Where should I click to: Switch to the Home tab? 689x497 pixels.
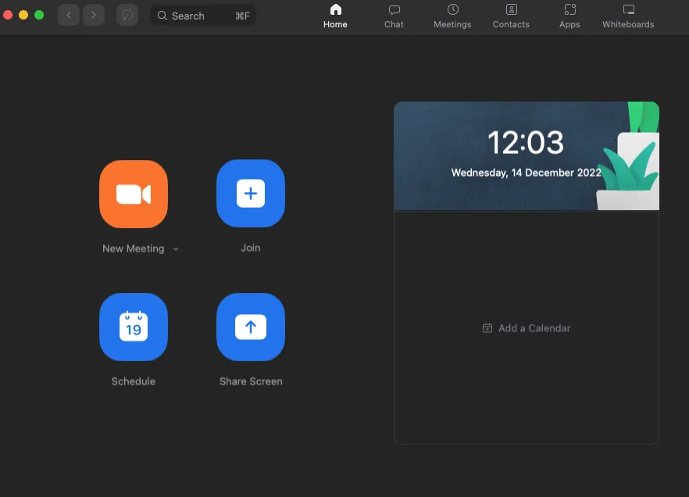pos(335,16)
